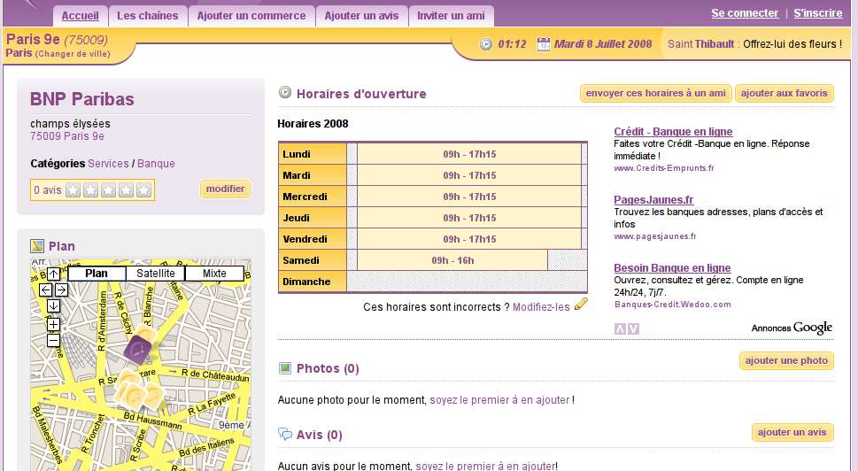Show next ads with the down arrow

click(633, 328)
